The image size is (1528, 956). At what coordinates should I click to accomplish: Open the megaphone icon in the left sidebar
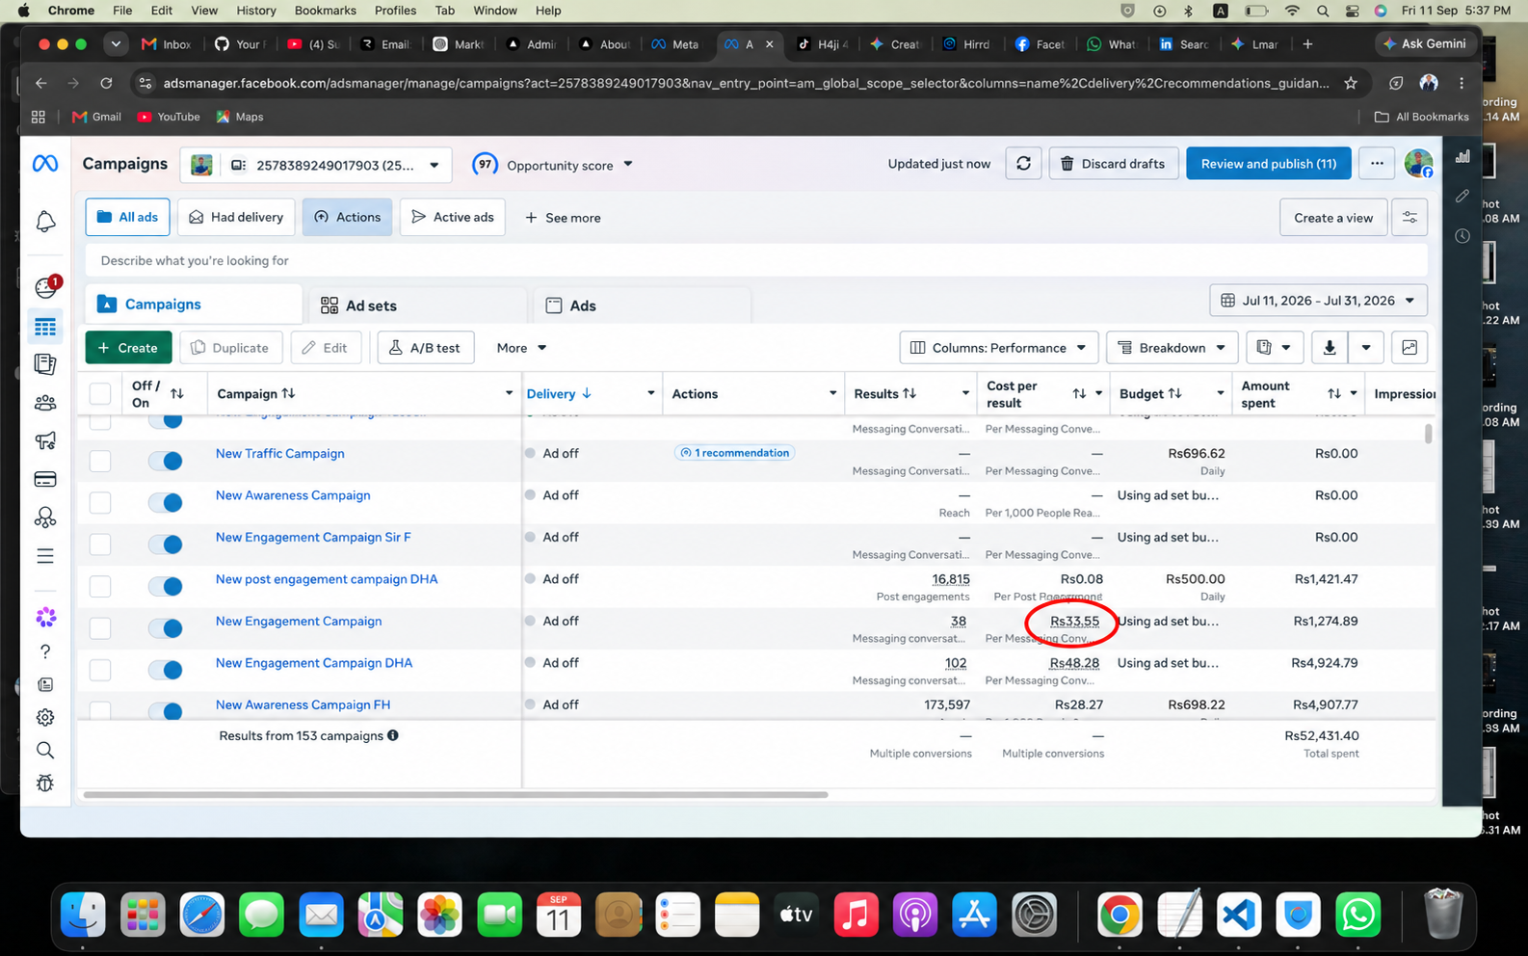[45, 440]
